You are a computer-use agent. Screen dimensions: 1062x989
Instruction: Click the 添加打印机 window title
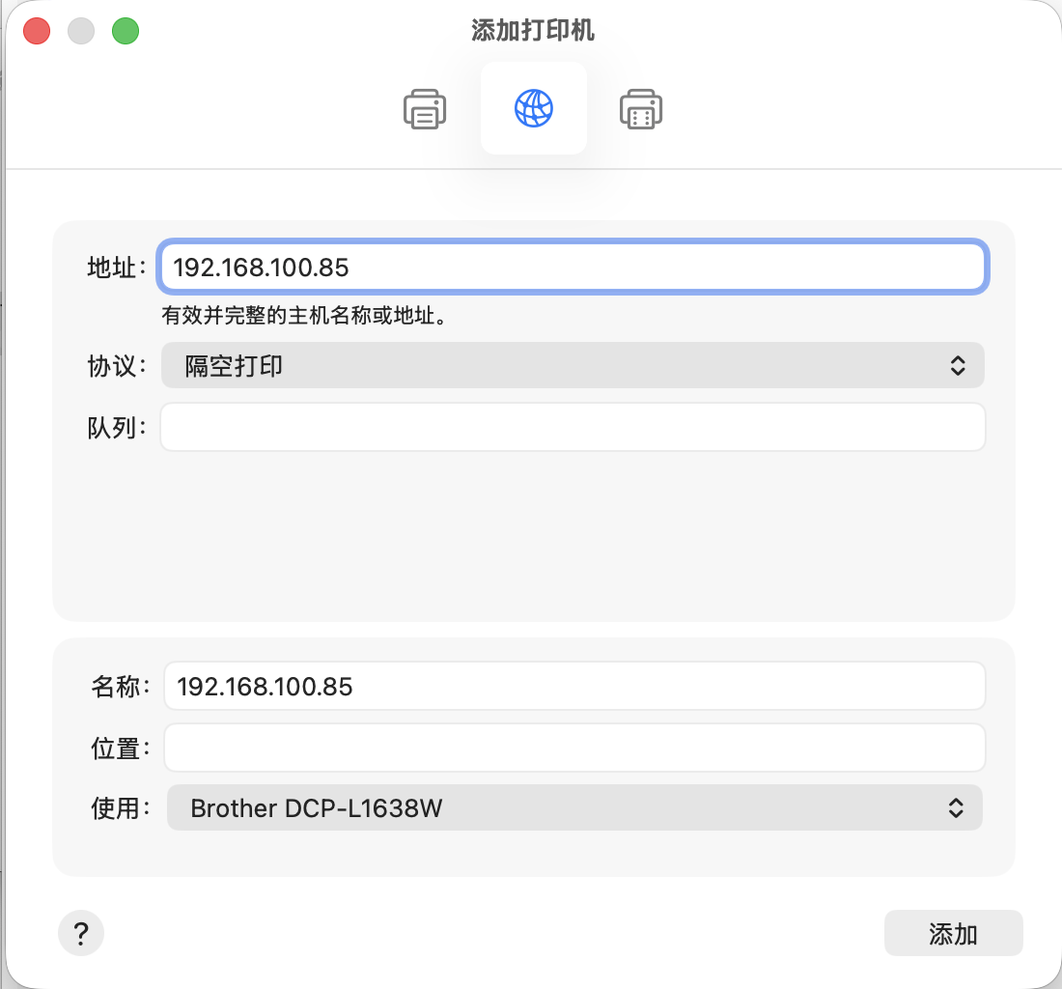[x=533, y=31]
